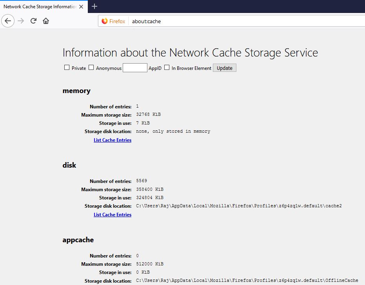
Task: Click the 5569 disk entries value
Action: click(x=142, y=181)
